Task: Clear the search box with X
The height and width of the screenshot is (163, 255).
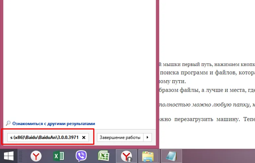Action: point(84,138)
